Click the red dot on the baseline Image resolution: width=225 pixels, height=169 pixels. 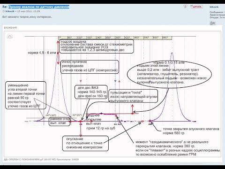81,121
